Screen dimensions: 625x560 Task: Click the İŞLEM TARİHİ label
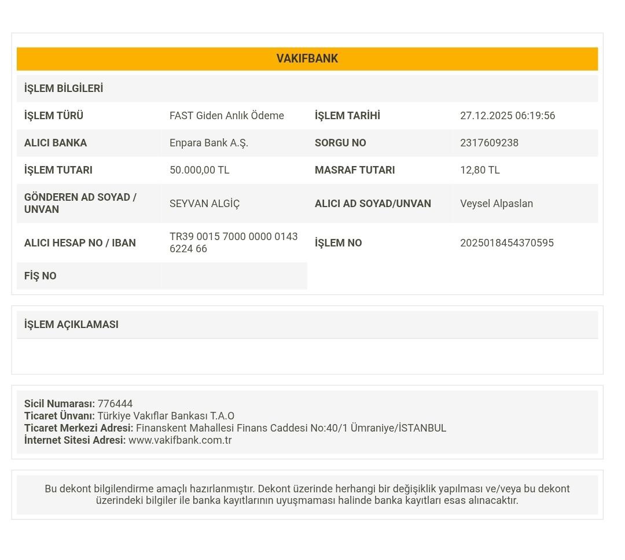347,116
